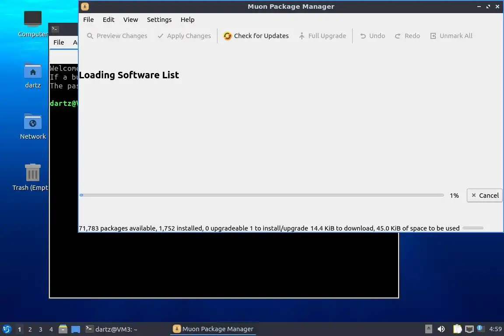
Task: Open the File menu in the terminal window
Action: 59,42
